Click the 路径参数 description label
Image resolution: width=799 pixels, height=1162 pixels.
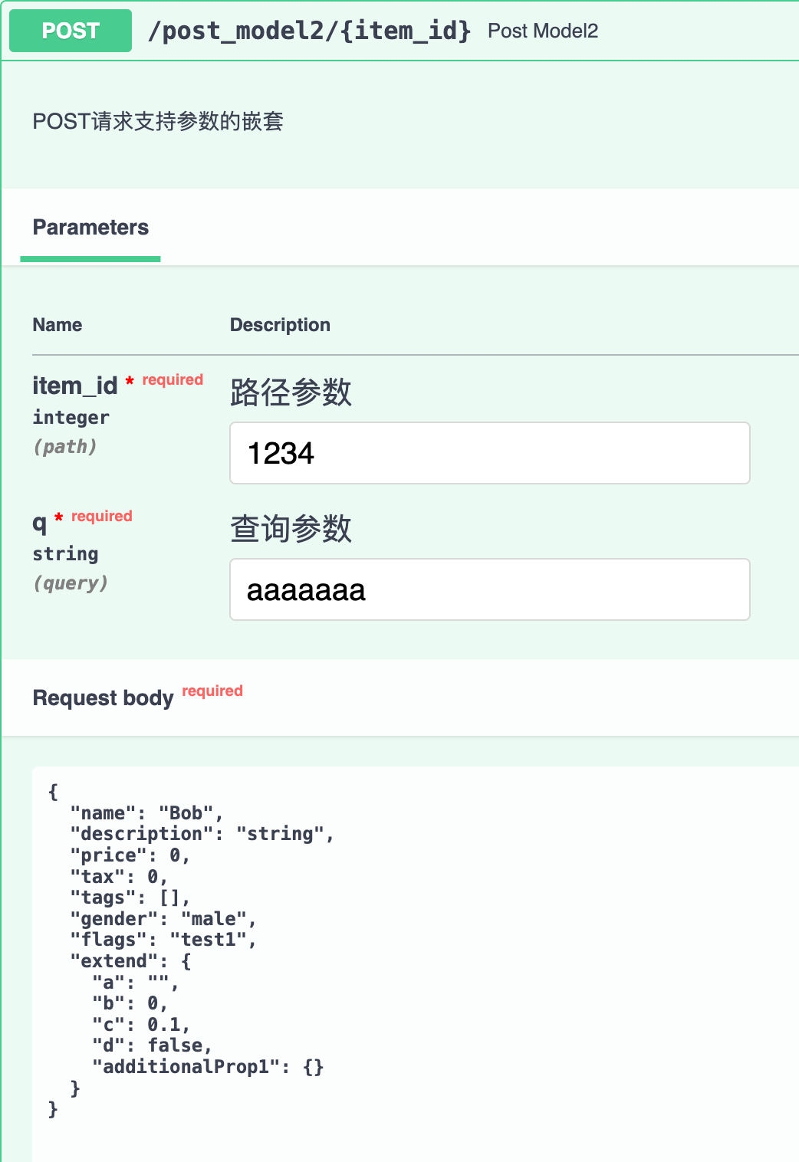click(x=291, y=392)
